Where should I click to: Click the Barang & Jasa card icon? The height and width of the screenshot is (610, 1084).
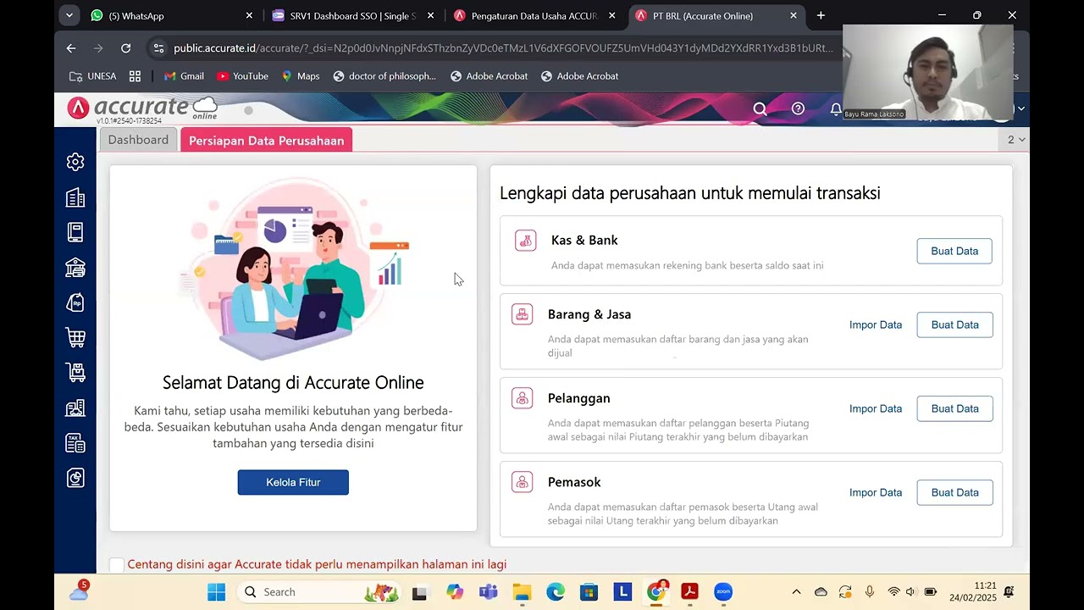coord(523,314)
